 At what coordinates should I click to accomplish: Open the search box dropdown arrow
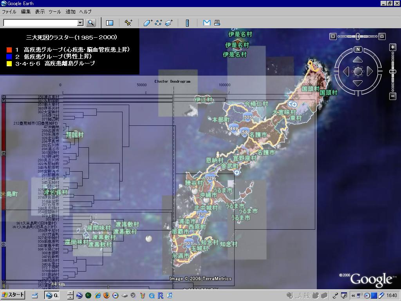[x=80, y=23]
